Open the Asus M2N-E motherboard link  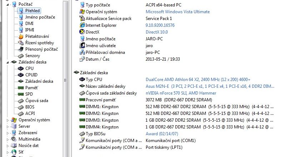(210, 86)
